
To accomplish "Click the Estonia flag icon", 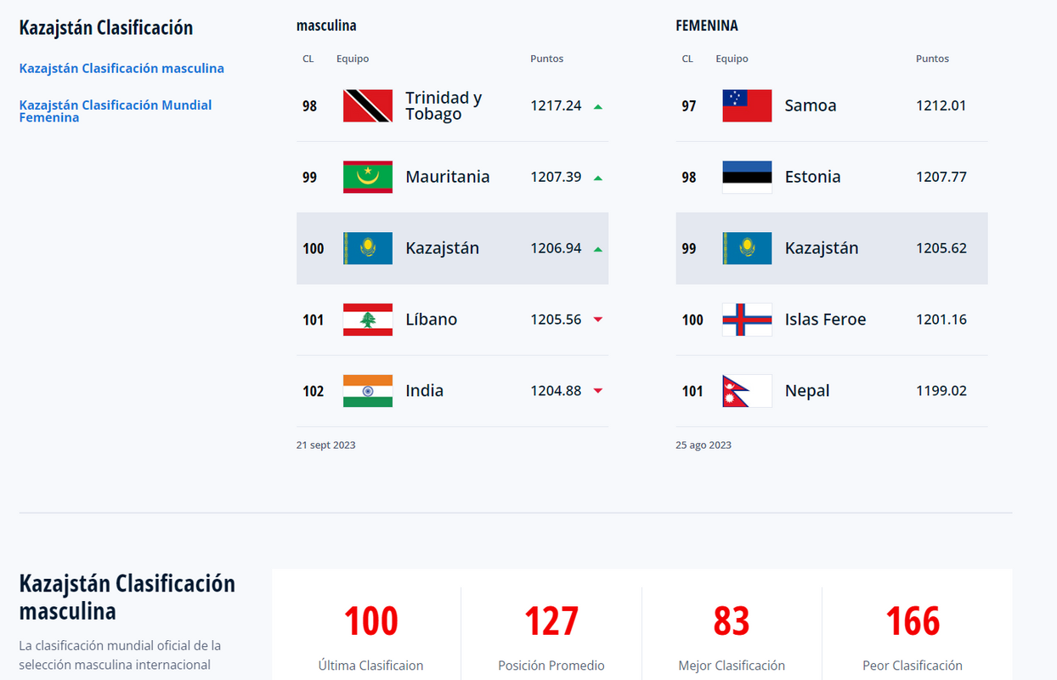I will (x=747, y=177).
